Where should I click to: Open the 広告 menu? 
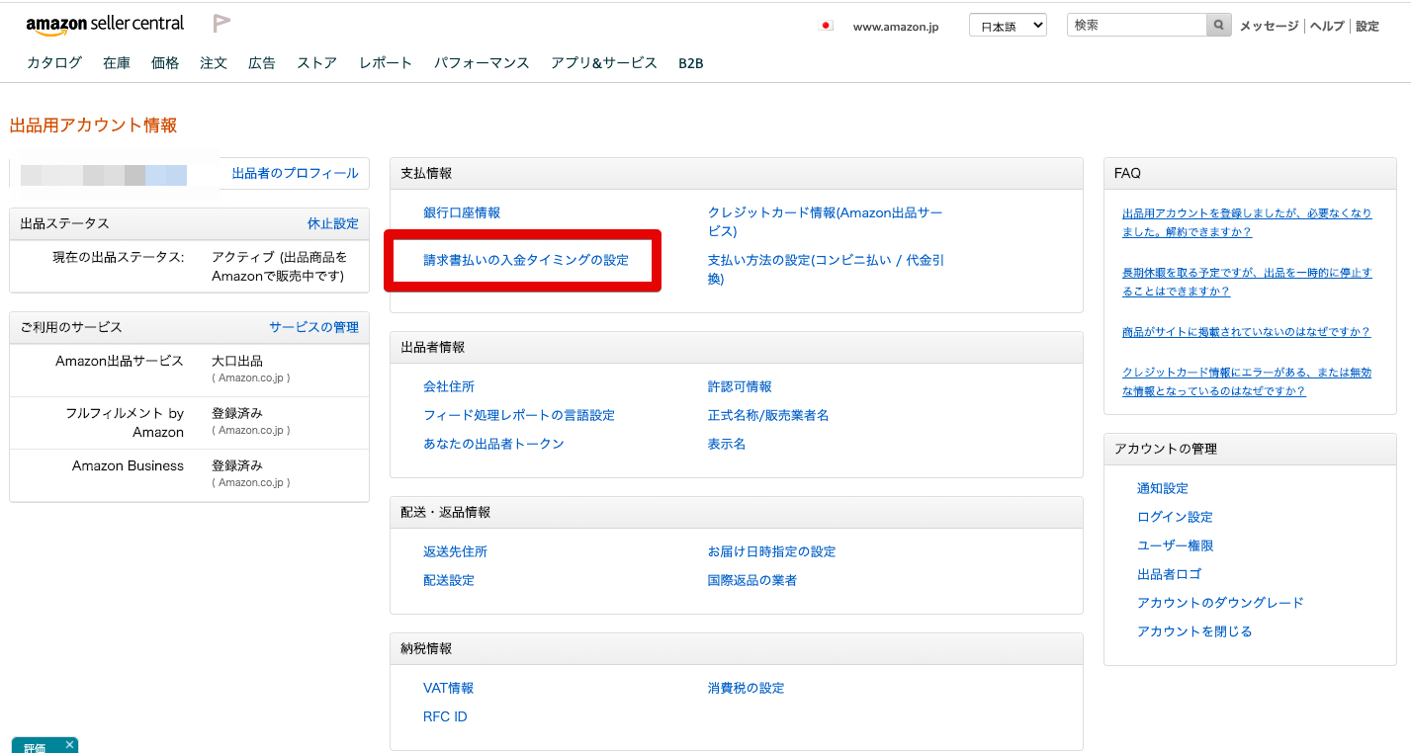[262, 62]
